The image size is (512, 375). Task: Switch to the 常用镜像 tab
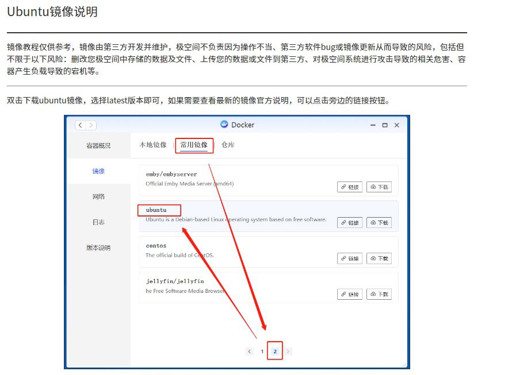194,145
